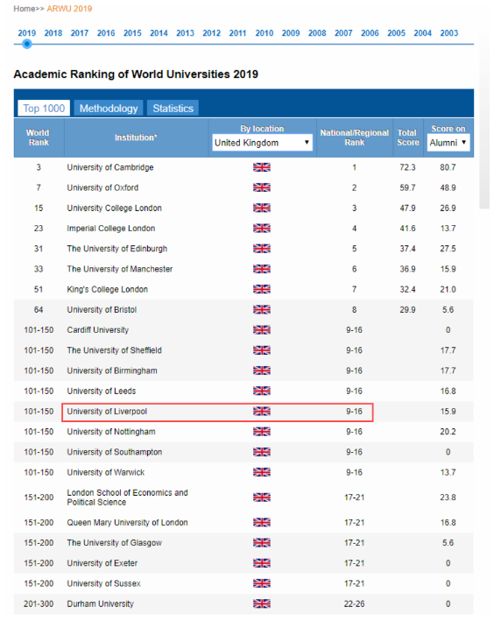This screenshot has width=501, height=628.
Task: Click the flag icon in King's College London row
Action: [262, 289]
